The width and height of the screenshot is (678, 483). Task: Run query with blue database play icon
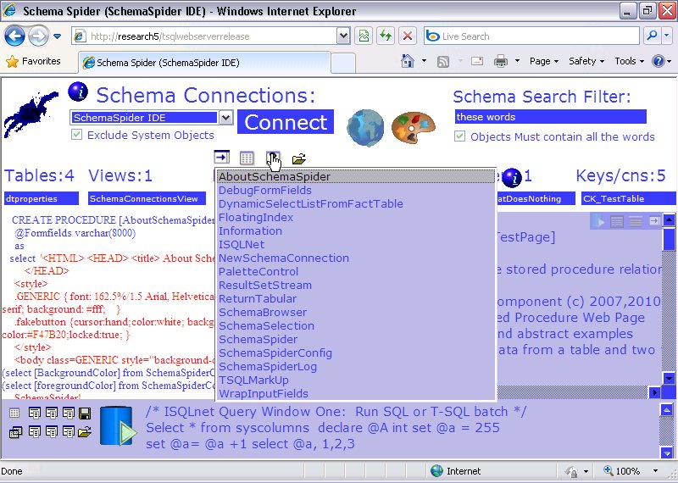click(x=117, y=425)
